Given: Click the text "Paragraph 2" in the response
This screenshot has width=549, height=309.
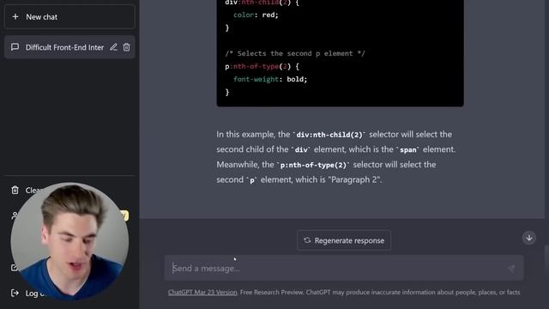Looking at the screenshot, I should point(354,179).
